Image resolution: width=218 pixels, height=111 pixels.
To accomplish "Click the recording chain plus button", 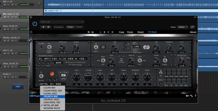I will 43,63.
